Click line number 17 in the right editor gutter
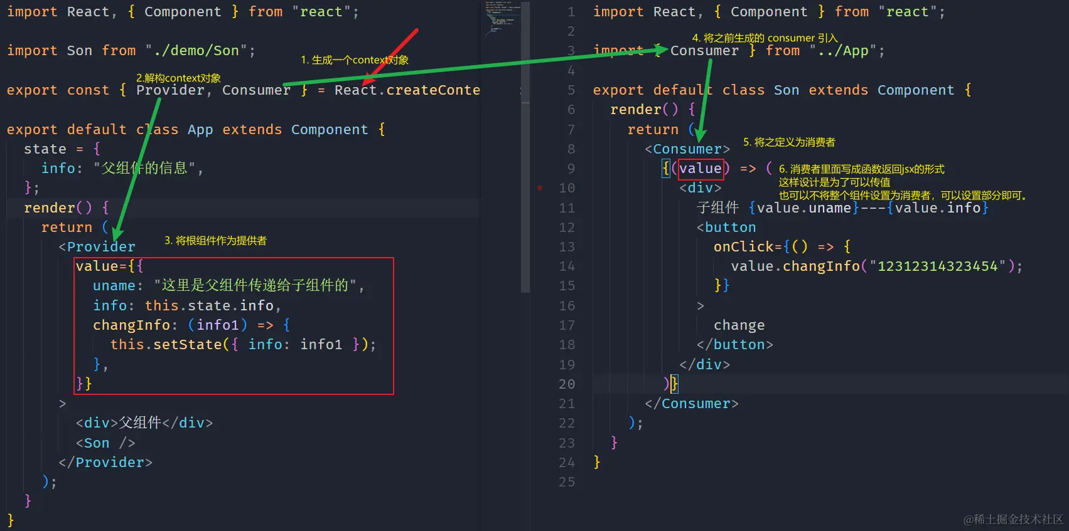 pos(567,325)
